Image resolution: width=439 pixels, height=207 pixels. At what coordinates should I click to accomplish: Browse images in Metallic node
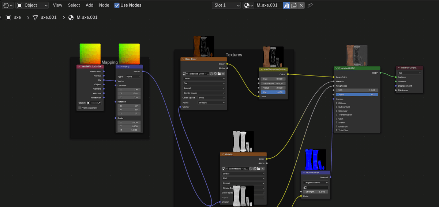pos(225,169)
